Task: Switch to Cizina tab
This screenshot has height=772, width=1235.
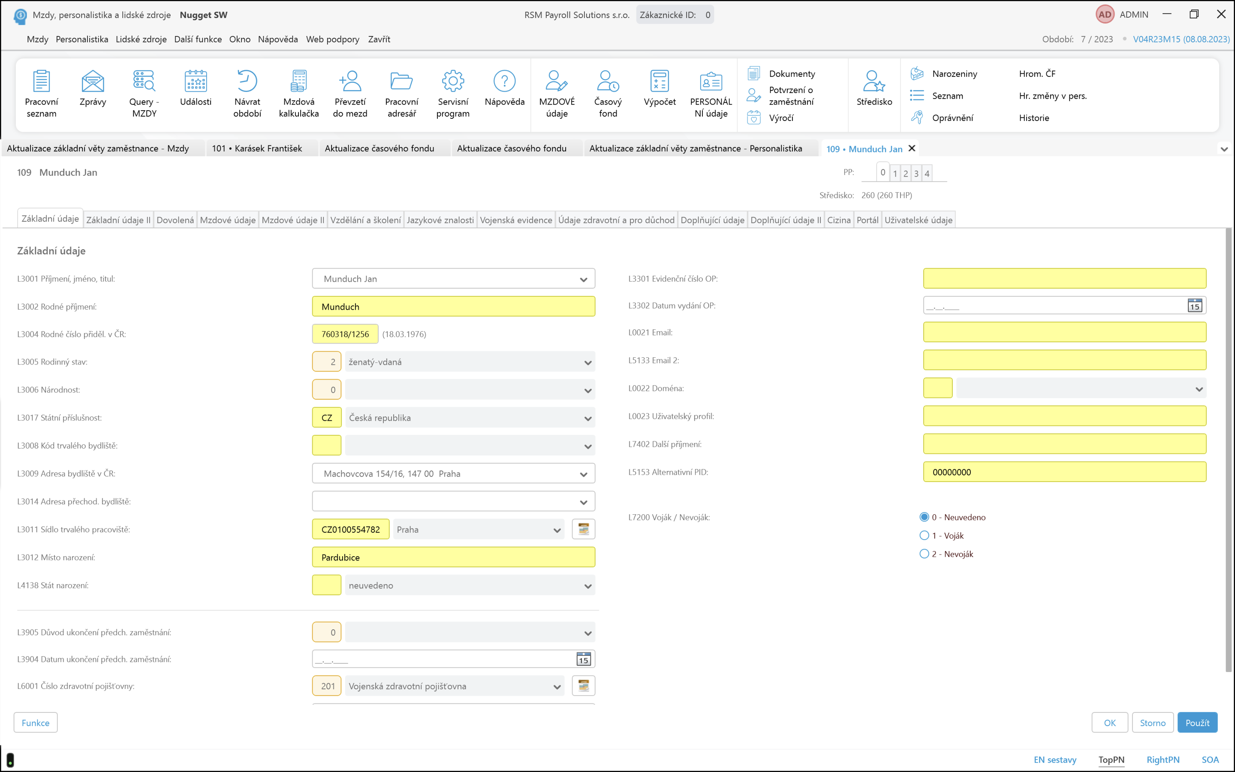Action: click(x=838, y=220)
